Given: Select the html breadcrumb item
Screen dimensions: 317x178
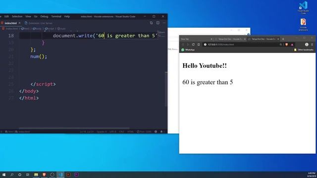Looking at the screenshot, I should (x=25, y=29).
